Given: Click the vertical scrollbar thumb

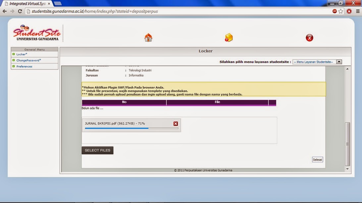Looking at the screenshot, I should point(347,144).
